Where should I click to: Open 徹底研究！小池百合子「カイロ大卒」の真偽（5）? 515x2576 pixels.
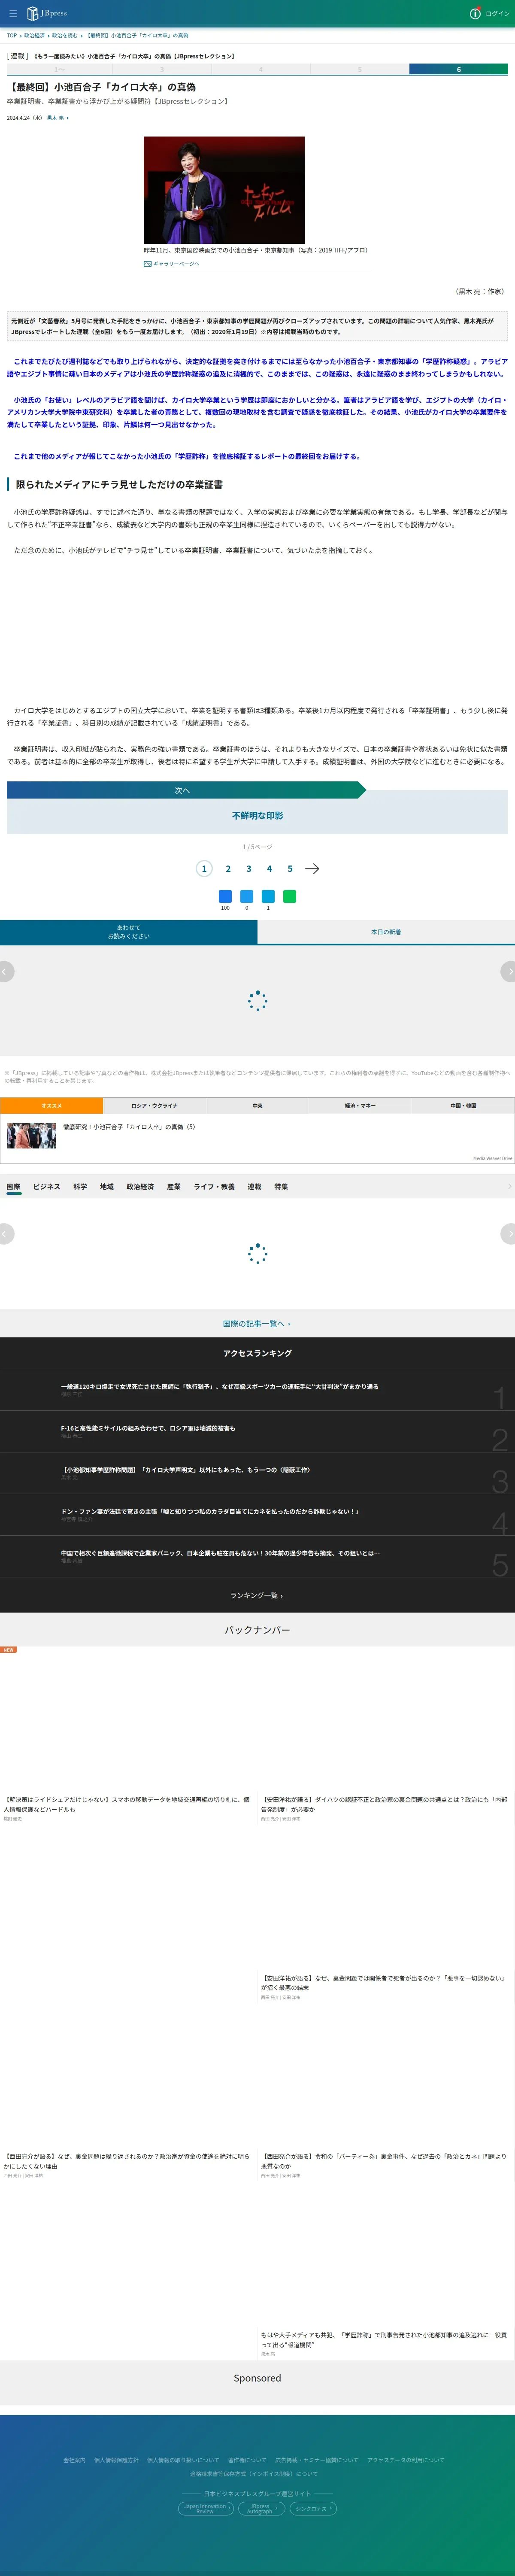[129, 1127]
